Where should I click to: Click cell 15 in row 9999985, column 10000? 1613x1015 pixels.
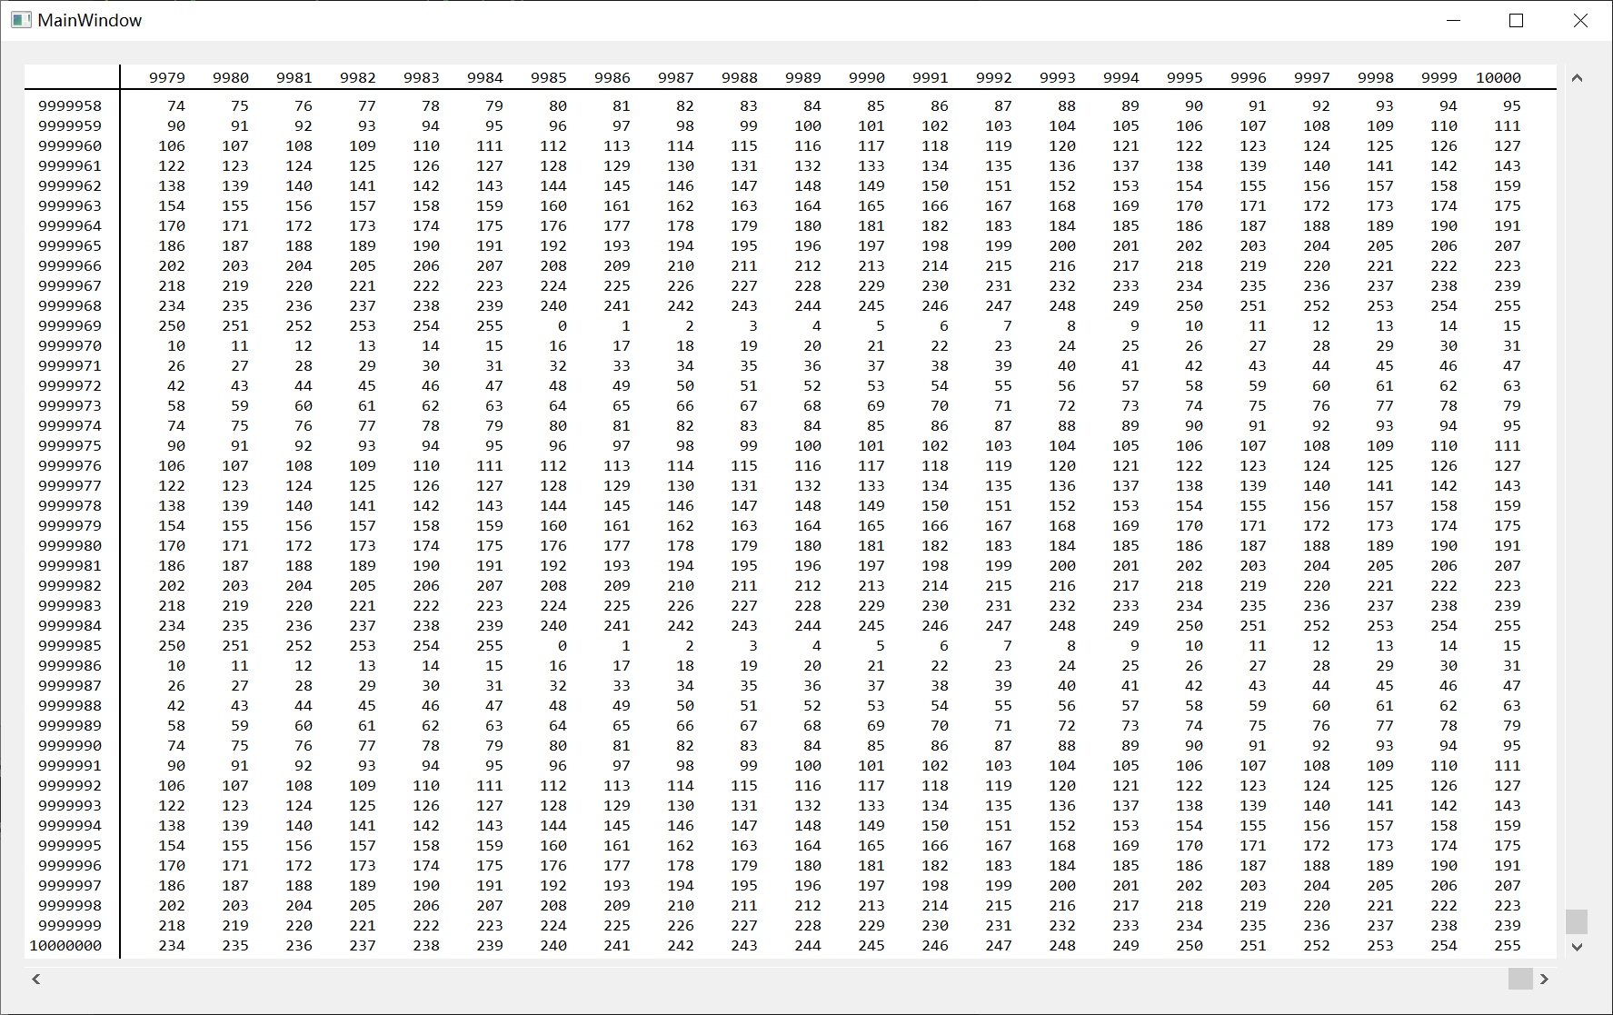coord(1512,646)
